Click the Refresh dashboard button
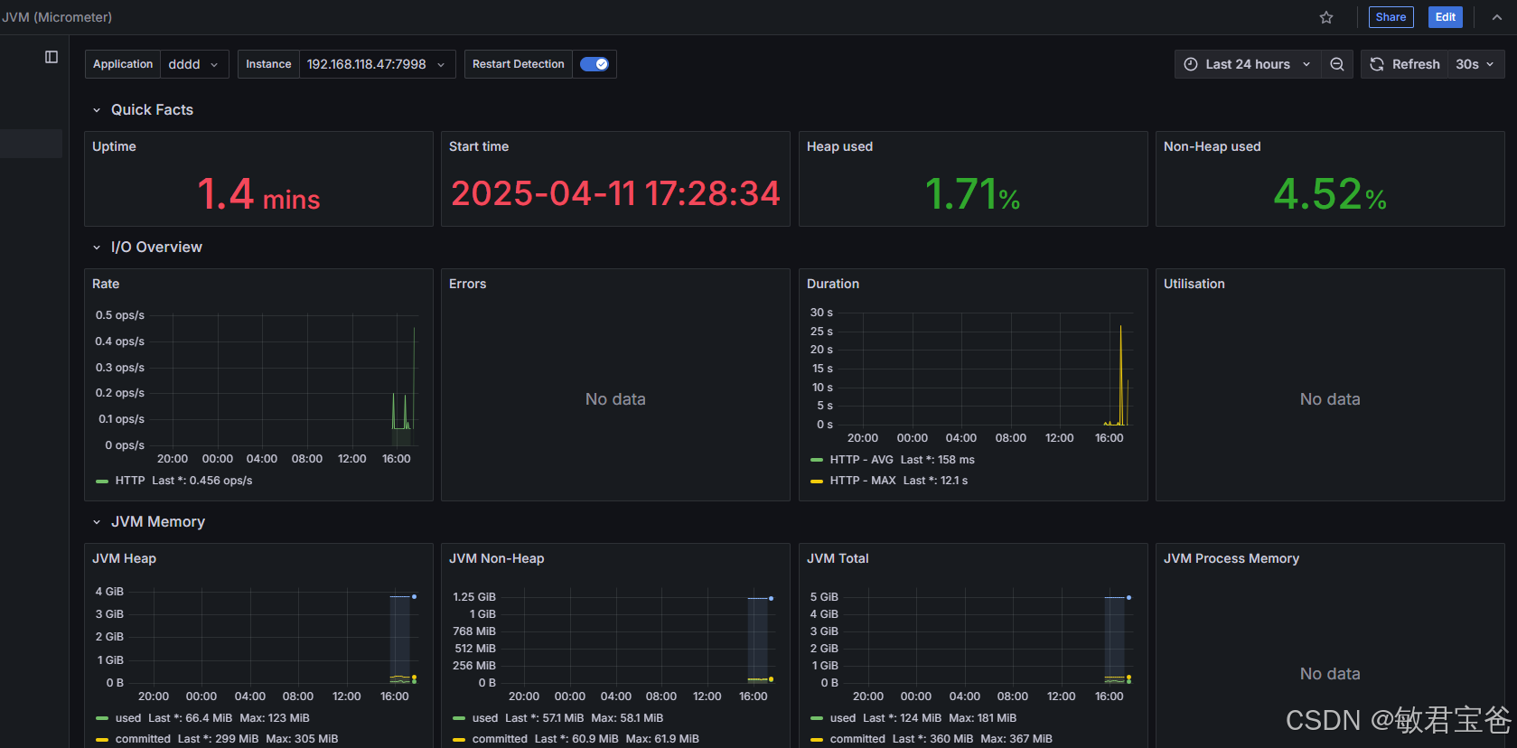The height and width of the screenshot is (748, 1517). 1404,64
